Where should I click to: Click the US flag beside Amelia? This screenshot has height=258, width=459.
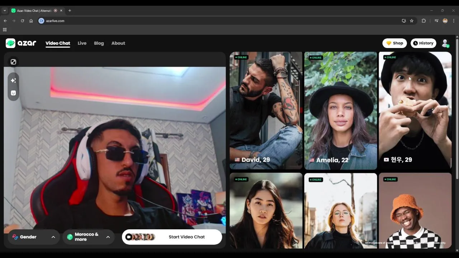pyautogui.click(x=312, y=160)
